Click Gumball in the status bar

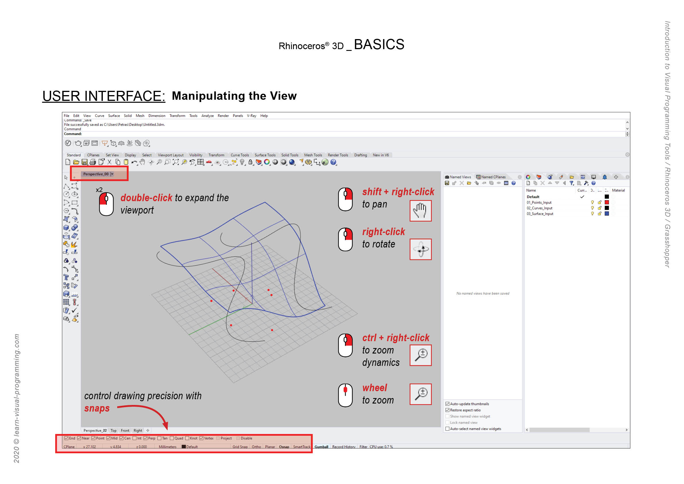point(322,447)
